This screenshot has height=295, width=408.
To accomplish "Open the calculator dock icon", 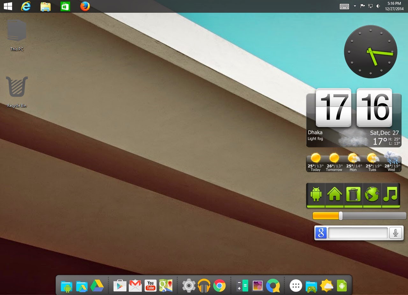I will point(242,286).
